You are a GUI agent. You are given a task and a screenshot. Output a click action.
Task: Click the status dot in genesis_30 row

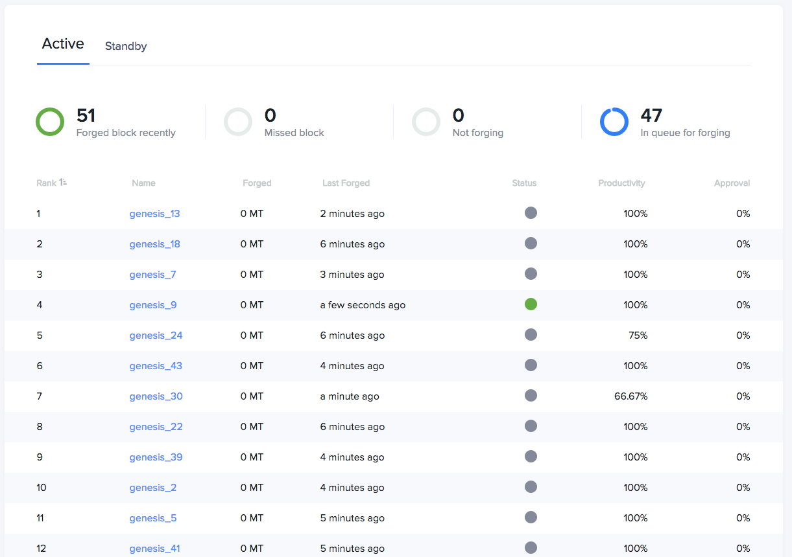click(x=531, y=396)
